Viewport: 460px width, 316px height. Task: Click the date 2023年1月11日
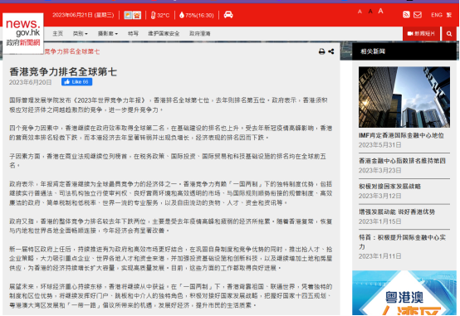[x=379, y=256]
